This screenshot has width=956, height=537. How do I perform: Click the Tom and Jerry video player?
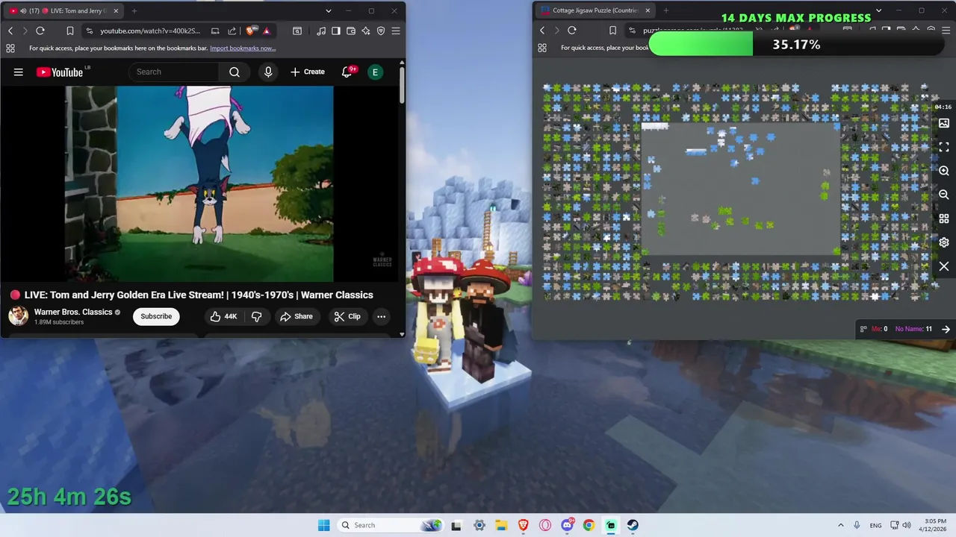[x=199, y=184]
